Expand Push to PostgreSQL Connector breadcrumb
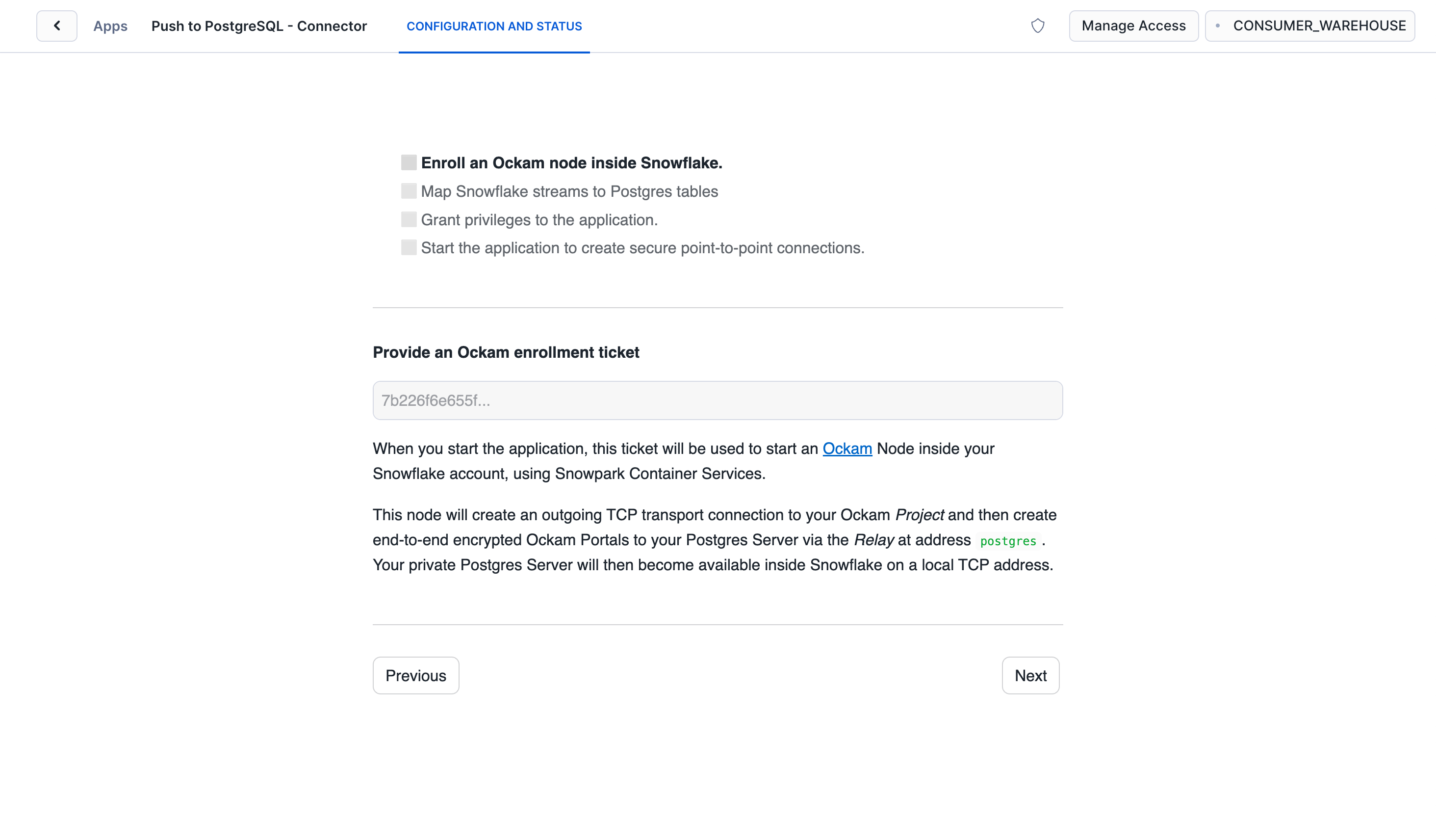The width and height of the screenshot is (1436, 821). [259, 26]
